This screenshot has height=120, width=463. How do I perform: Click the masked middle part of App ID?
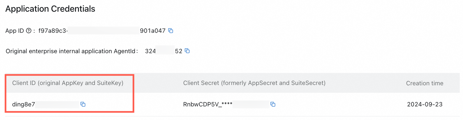[x=104, y=31]
